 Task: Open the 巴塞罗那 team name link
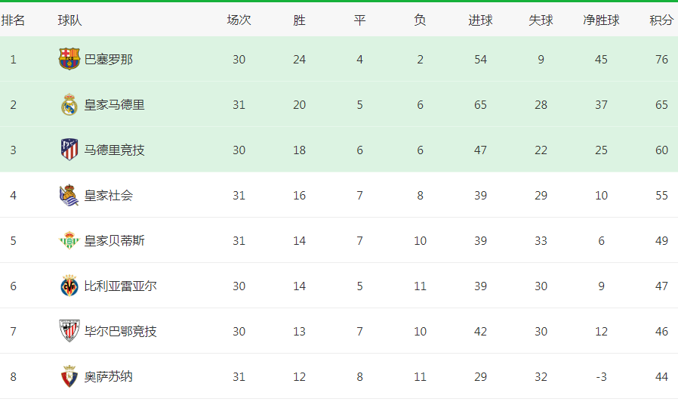(109, 59)
